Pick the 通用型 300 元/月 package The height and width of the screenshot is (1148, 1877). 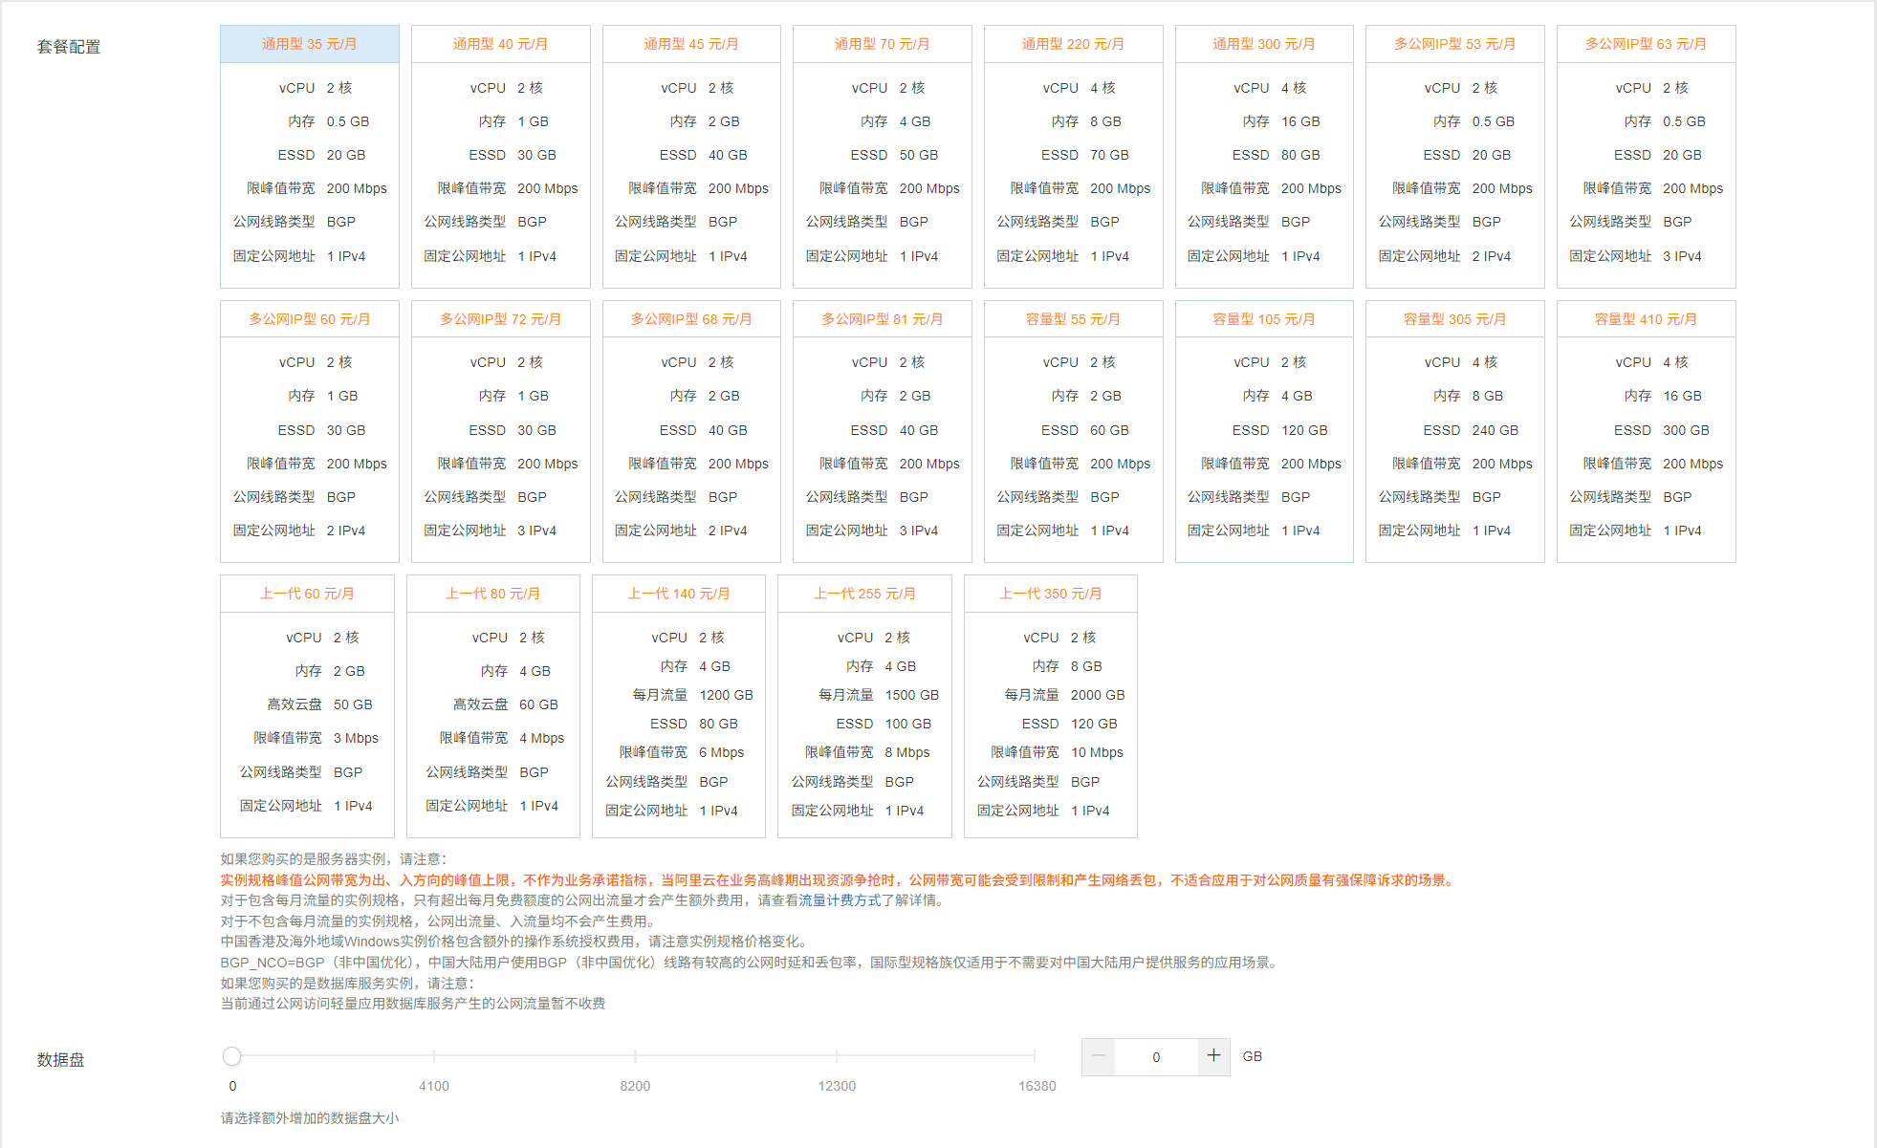pyautogui.click(x=1263, y=44)
